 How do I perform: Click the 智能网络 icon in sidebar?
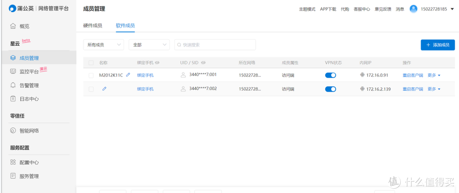13,131
